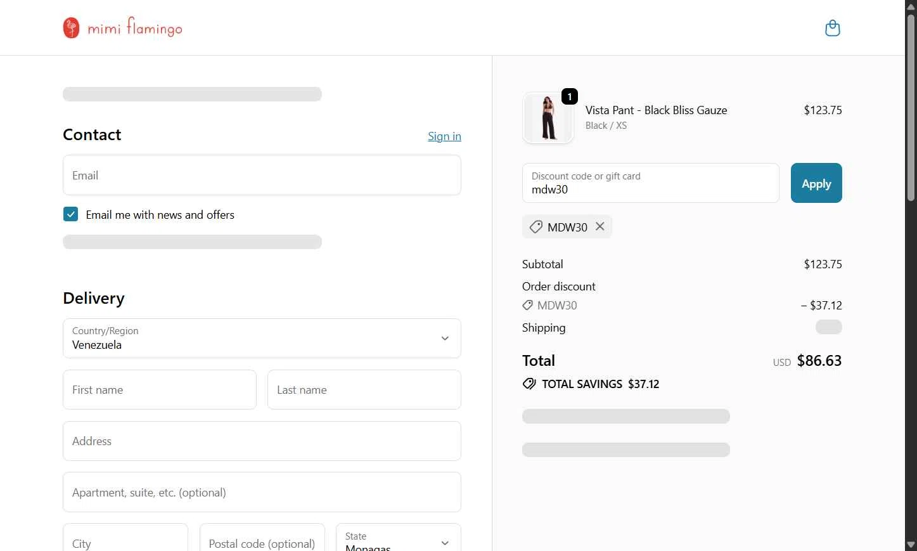Uncheck Email me with news and offers
The height and width of the screenshot is (551, 917).
71,214
